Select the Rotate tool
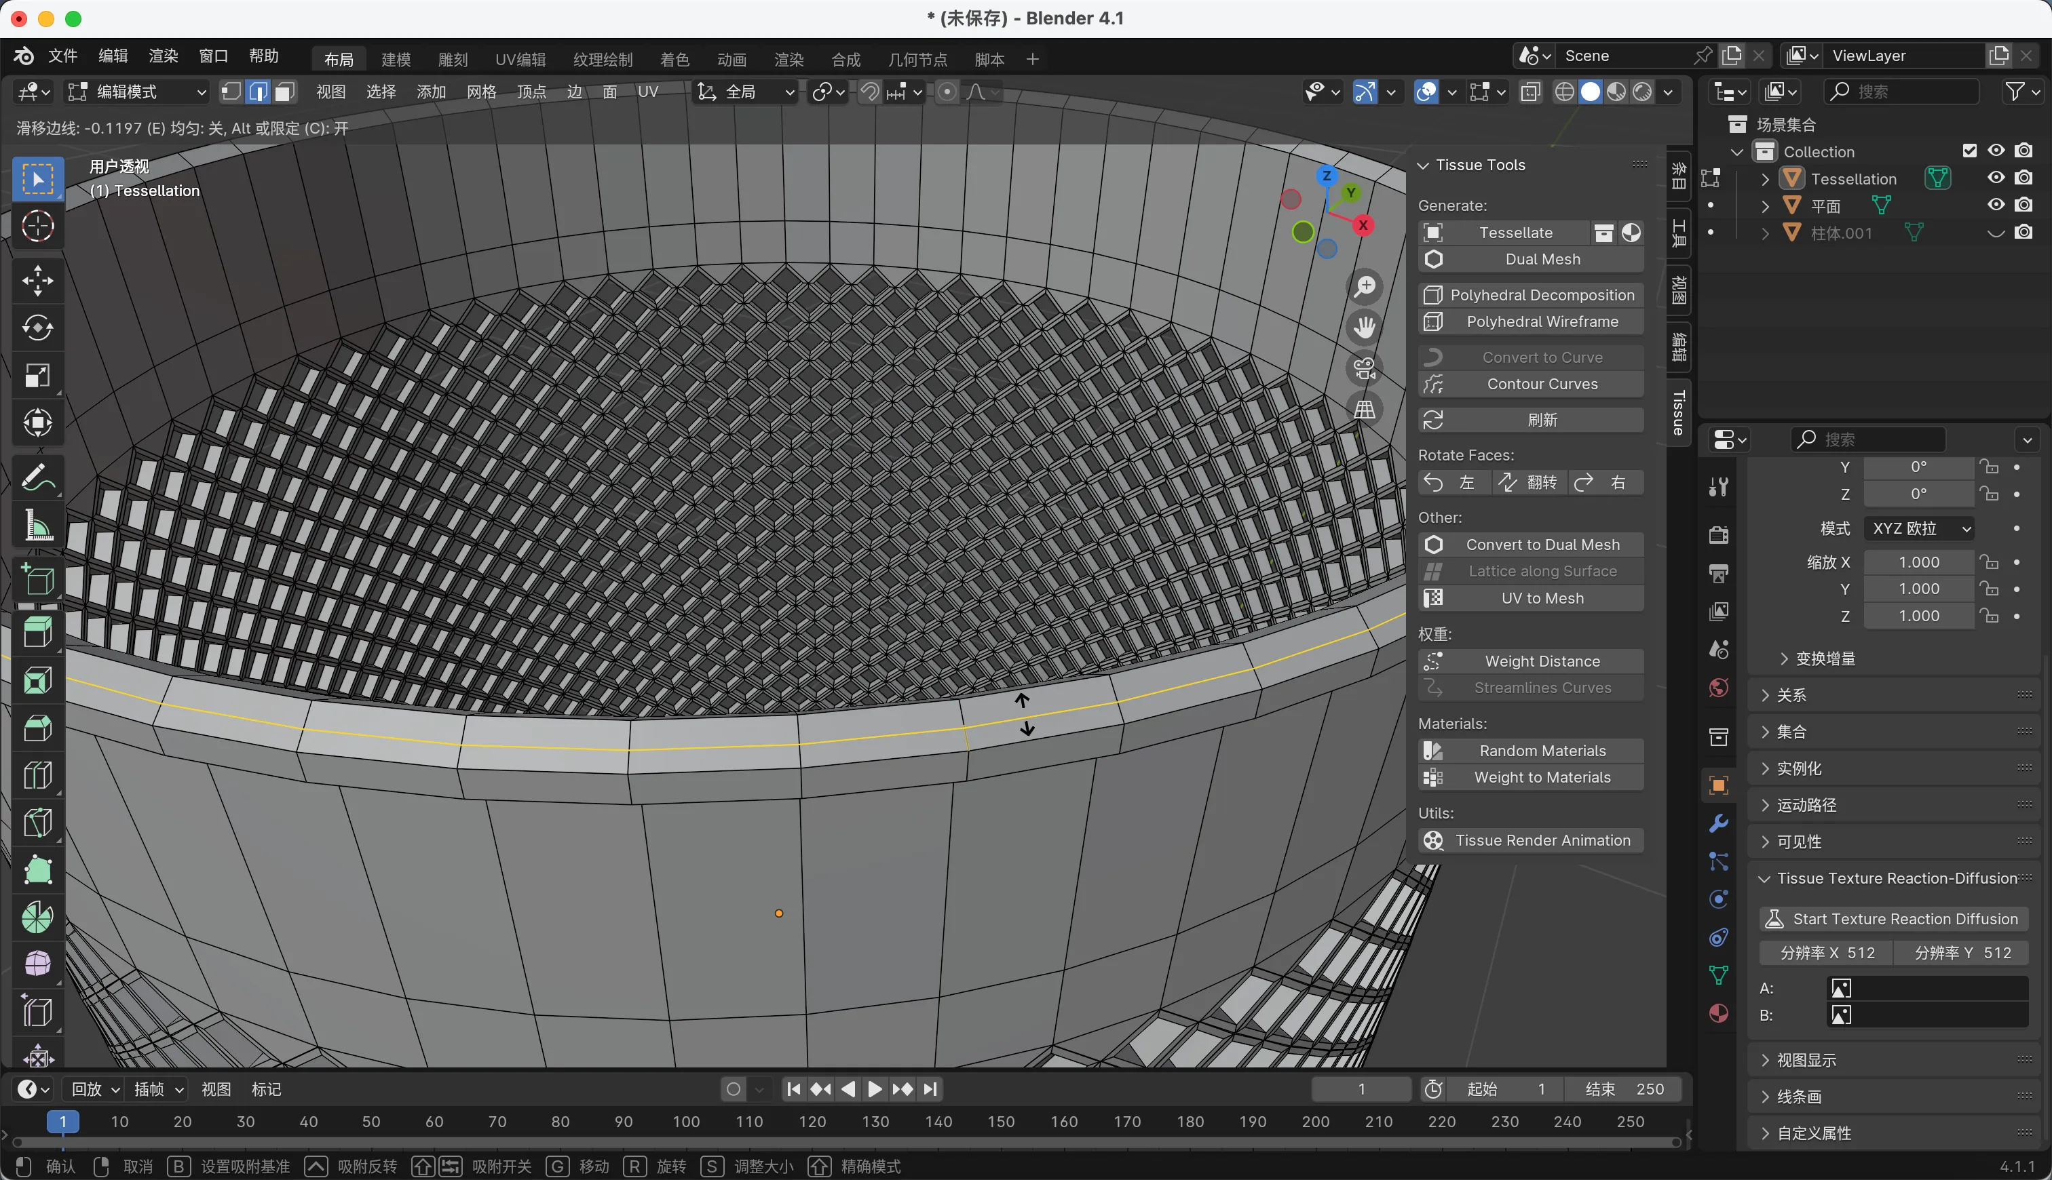 click(37, 328)
